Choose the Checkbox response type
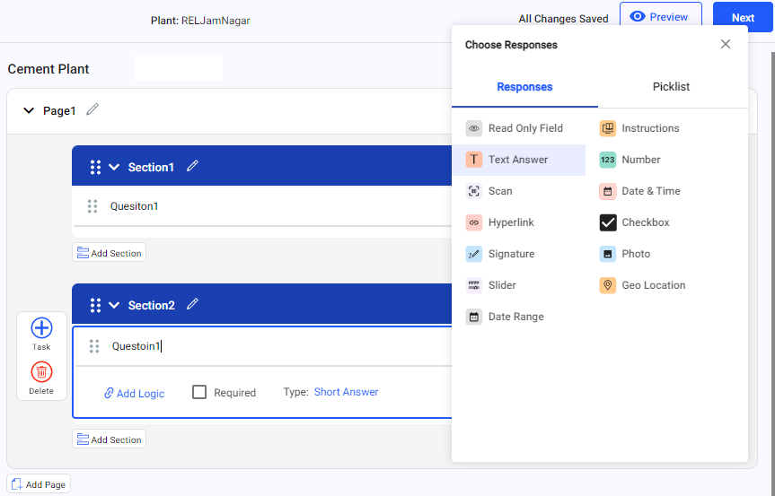Screen dimensions: 775x496 (x=645, y=222)
